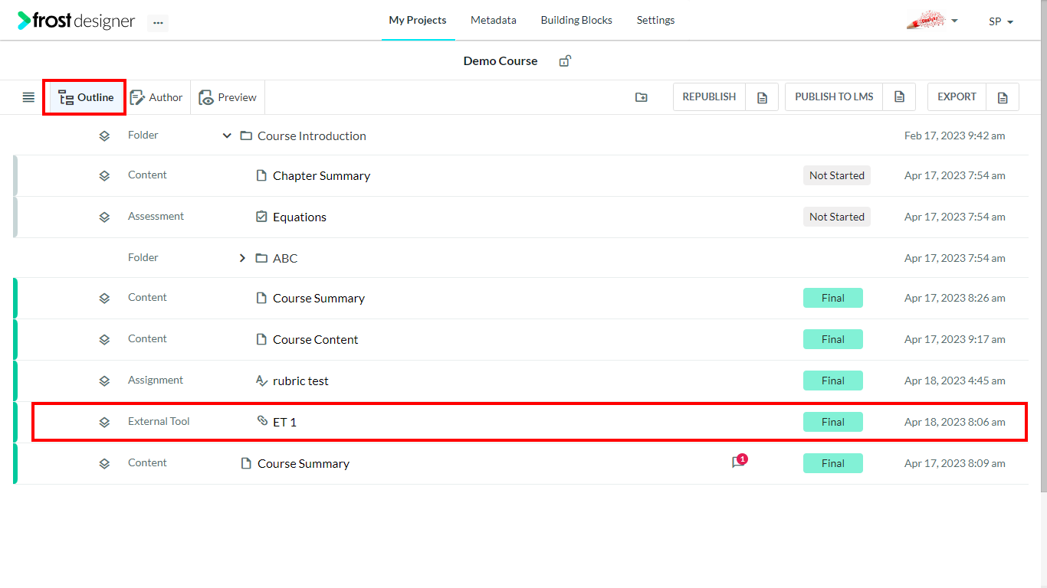Open the comment icon with badge 1
The image size is (1047, 588).
click(x=738, y=462)
